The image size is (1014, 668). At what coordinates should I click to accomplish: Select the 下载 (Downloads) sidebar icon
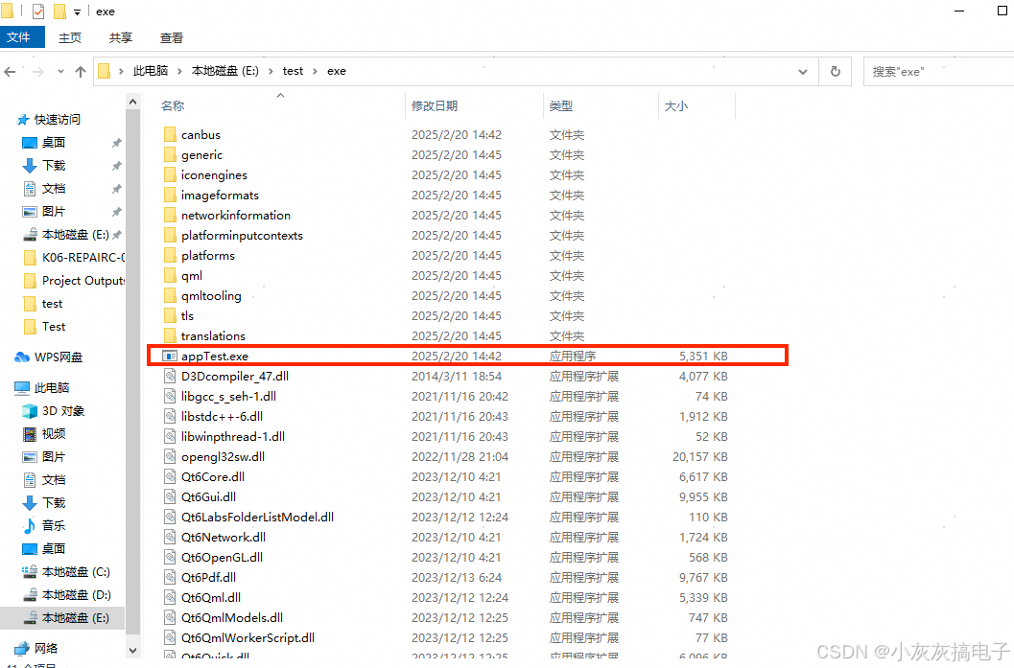(x=31, y=165)
